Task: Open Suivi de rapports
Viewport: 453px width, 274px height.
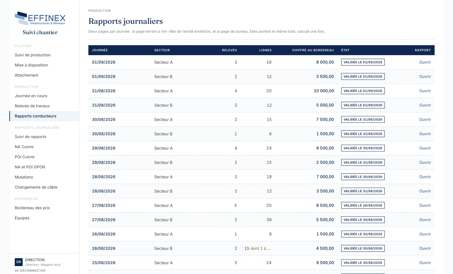Action: 30,137
